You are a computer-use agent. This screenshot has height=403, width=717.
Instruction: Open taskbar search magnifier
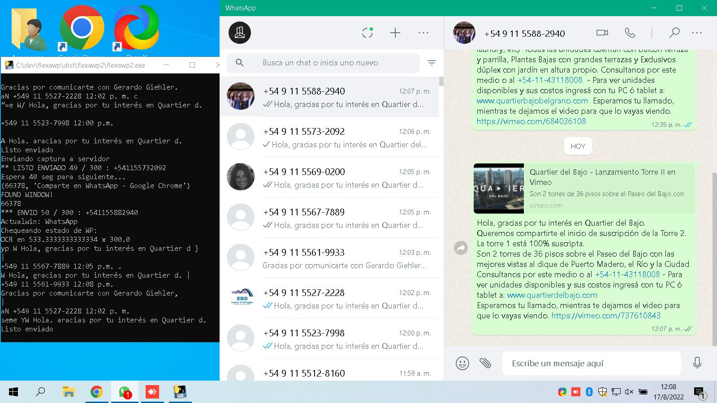point(40,392)
